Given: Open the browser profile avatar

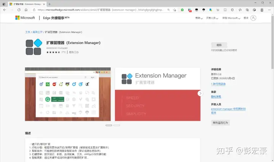Looking at the screenshot, I should (262, 10).
